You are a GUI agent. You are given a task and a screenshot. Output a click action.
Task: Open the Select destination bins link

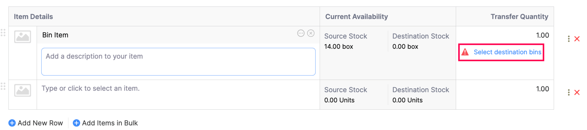point(507,52)
